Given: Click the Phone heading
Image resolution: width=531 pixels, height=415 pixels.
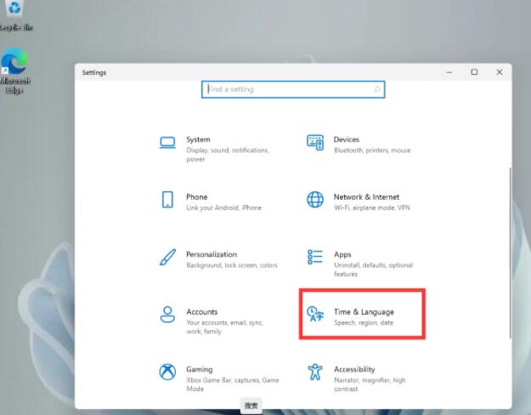Looking at the screenshot, I should click(197, 196).
